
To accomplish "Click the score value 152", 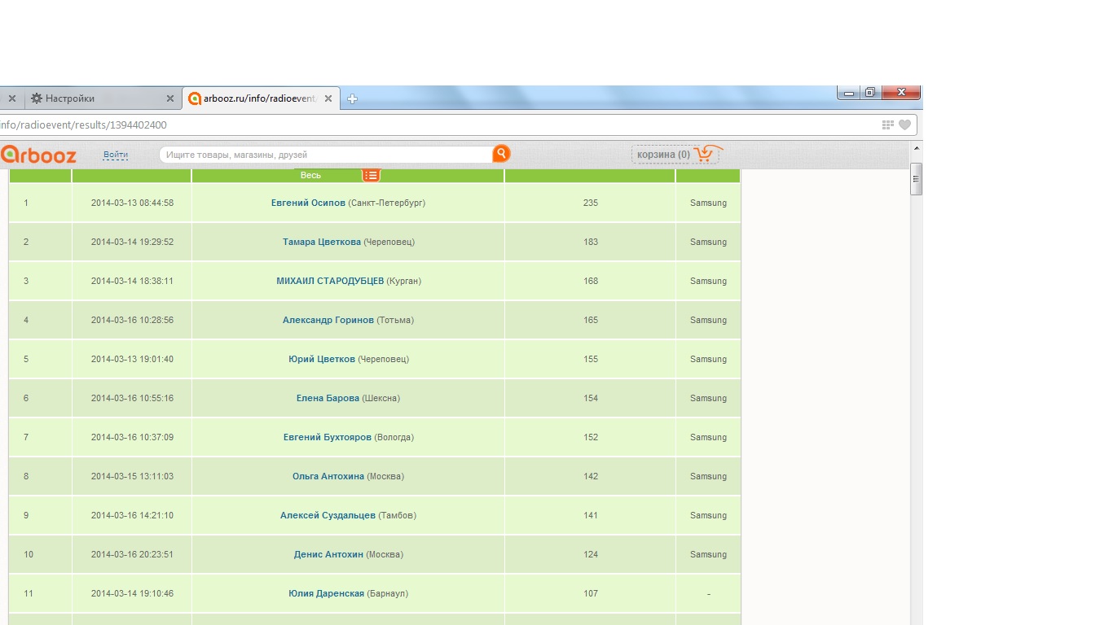I will (x=591, y=437).
